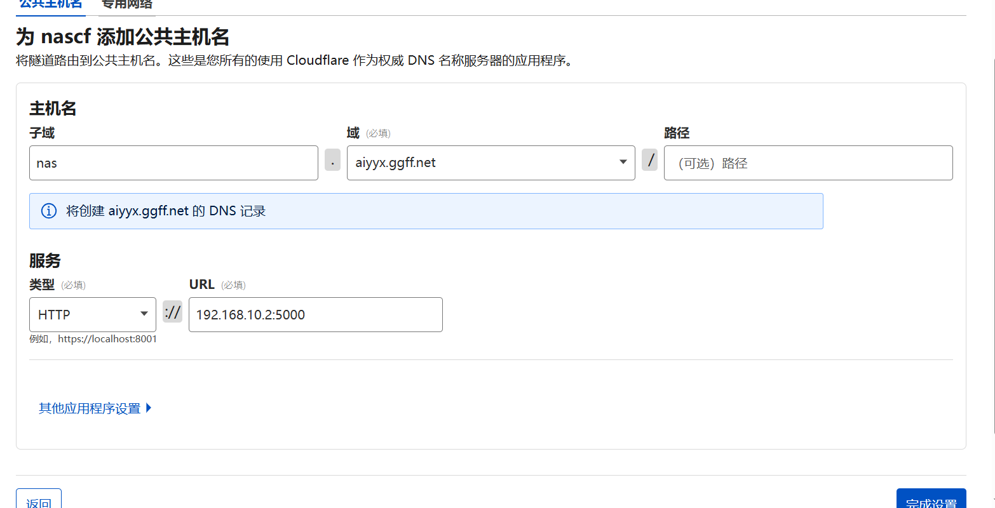The width and height of the screenshot is (995, 508).
Task: Click the info icon in DNS record notice
Action: (48, 211)
